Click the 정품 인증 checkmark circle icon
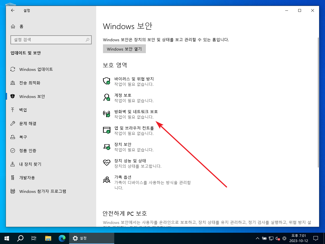This screenshot has width=325, height=244. [x=13, y=151]
